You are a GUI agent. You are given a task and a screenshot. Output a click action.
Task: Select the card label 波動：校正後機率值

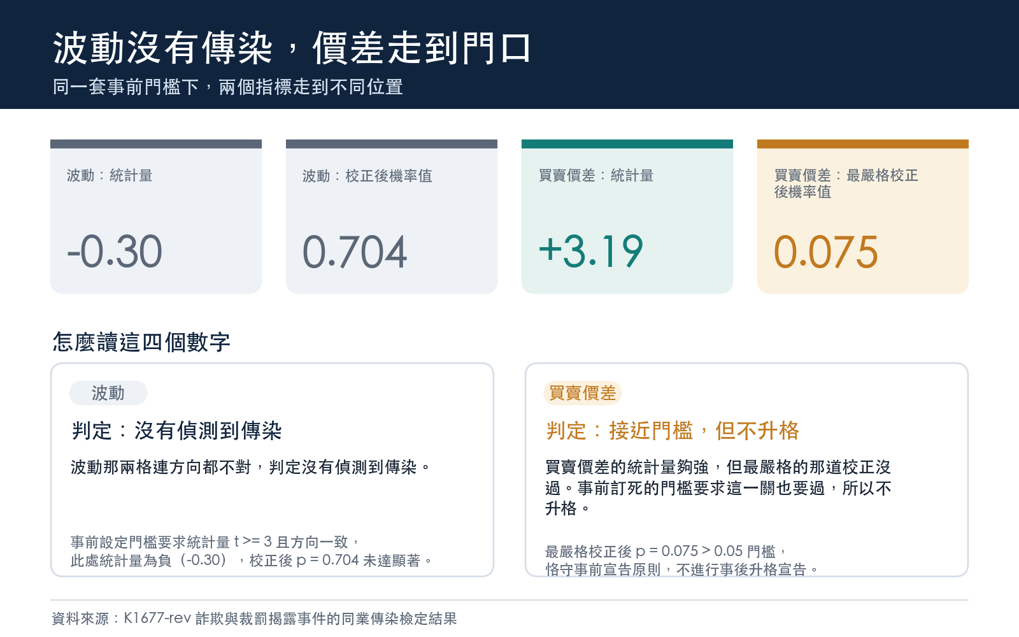click(x=367, y=175)
